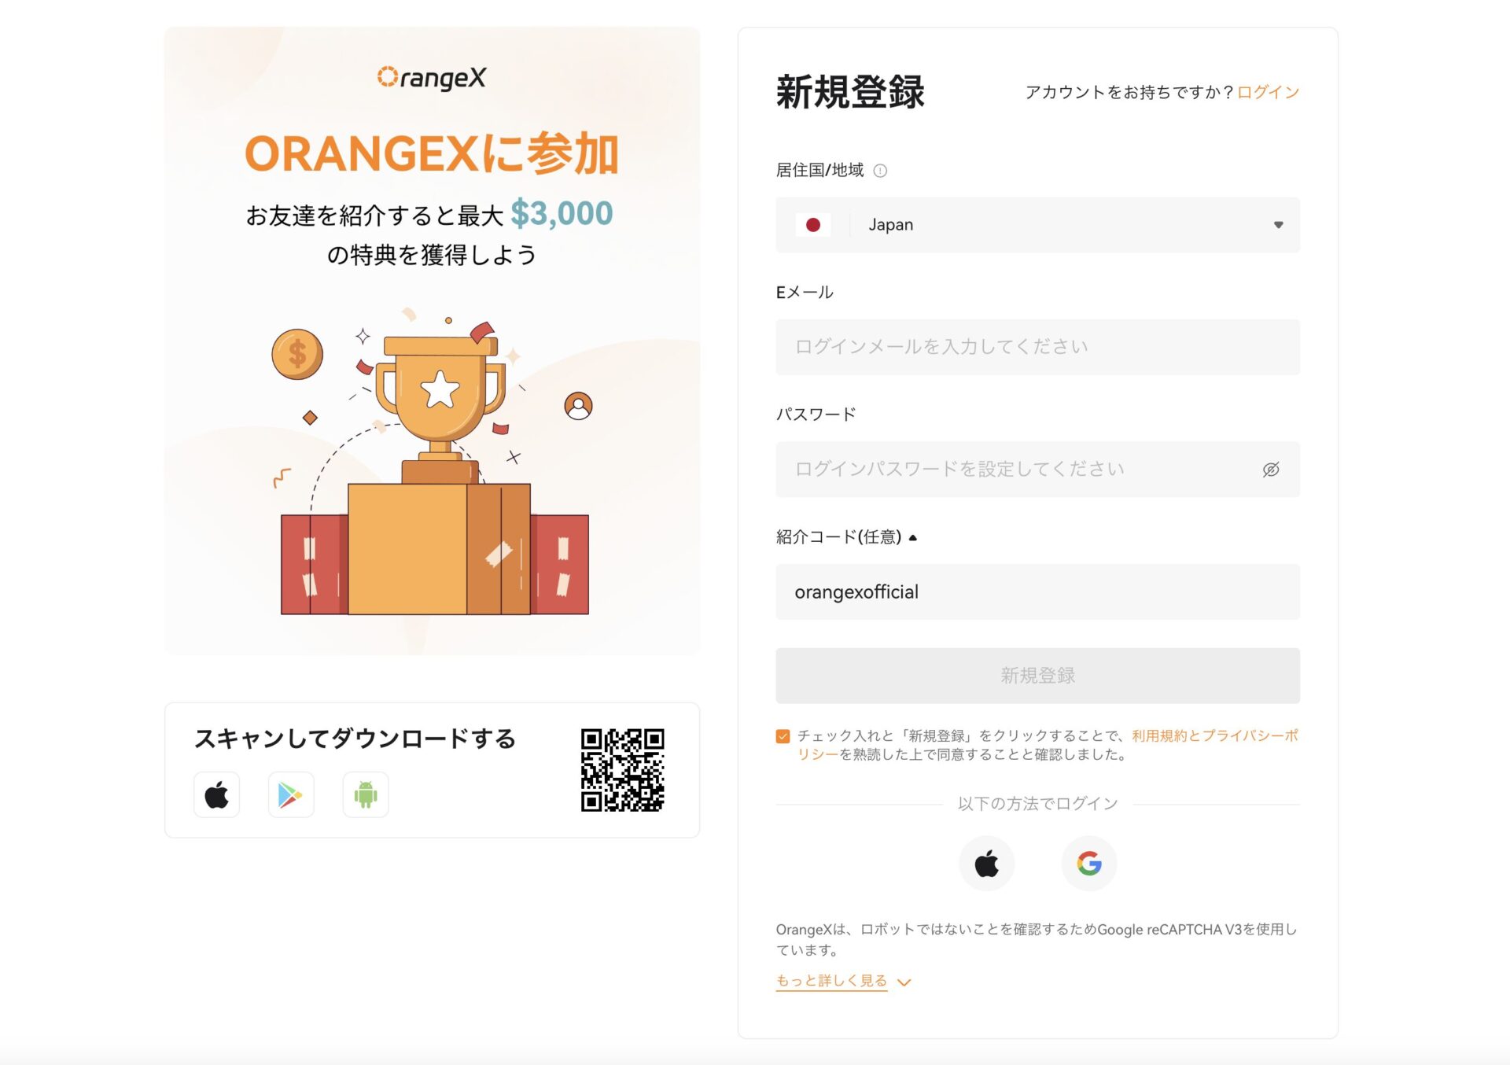Select the 新規登録 heading area
The height and width of the screenshot is (1065, 1510).
pyautogui.click(x=851, y=91)
